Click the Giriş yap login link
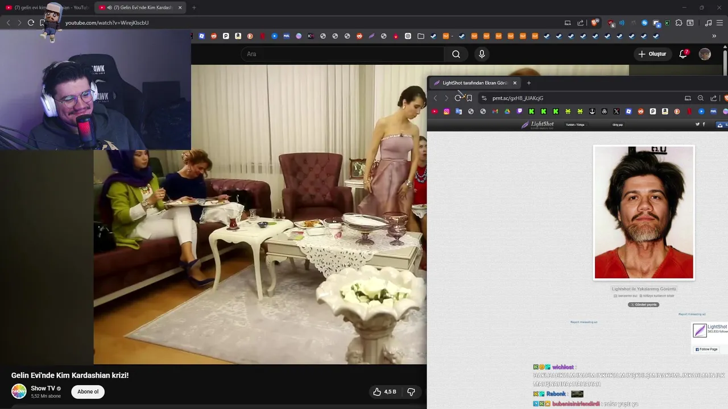 pos(618,124)
